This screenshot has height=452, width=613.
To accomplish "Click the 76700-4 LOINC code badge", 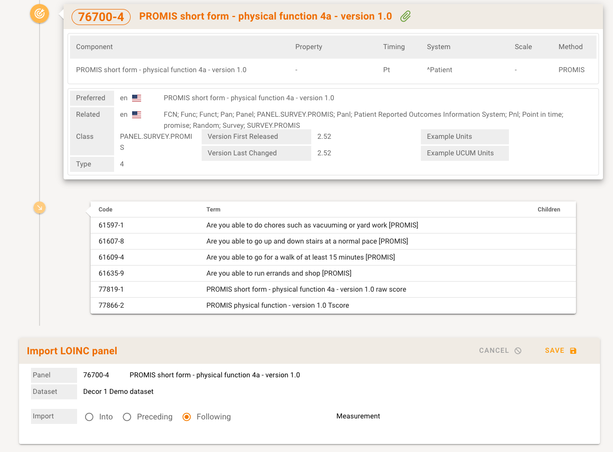I will click(101, 17).
